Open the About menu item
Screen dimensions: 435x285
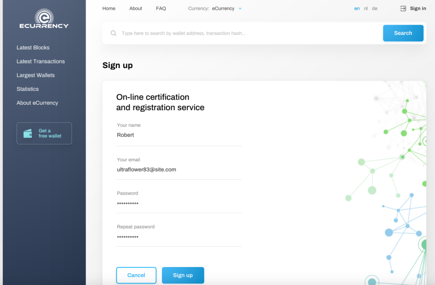pos(136,9)
